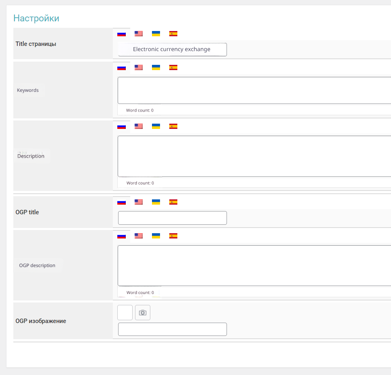Select Russian flag tab for Title страницы

tap(121, 34)
